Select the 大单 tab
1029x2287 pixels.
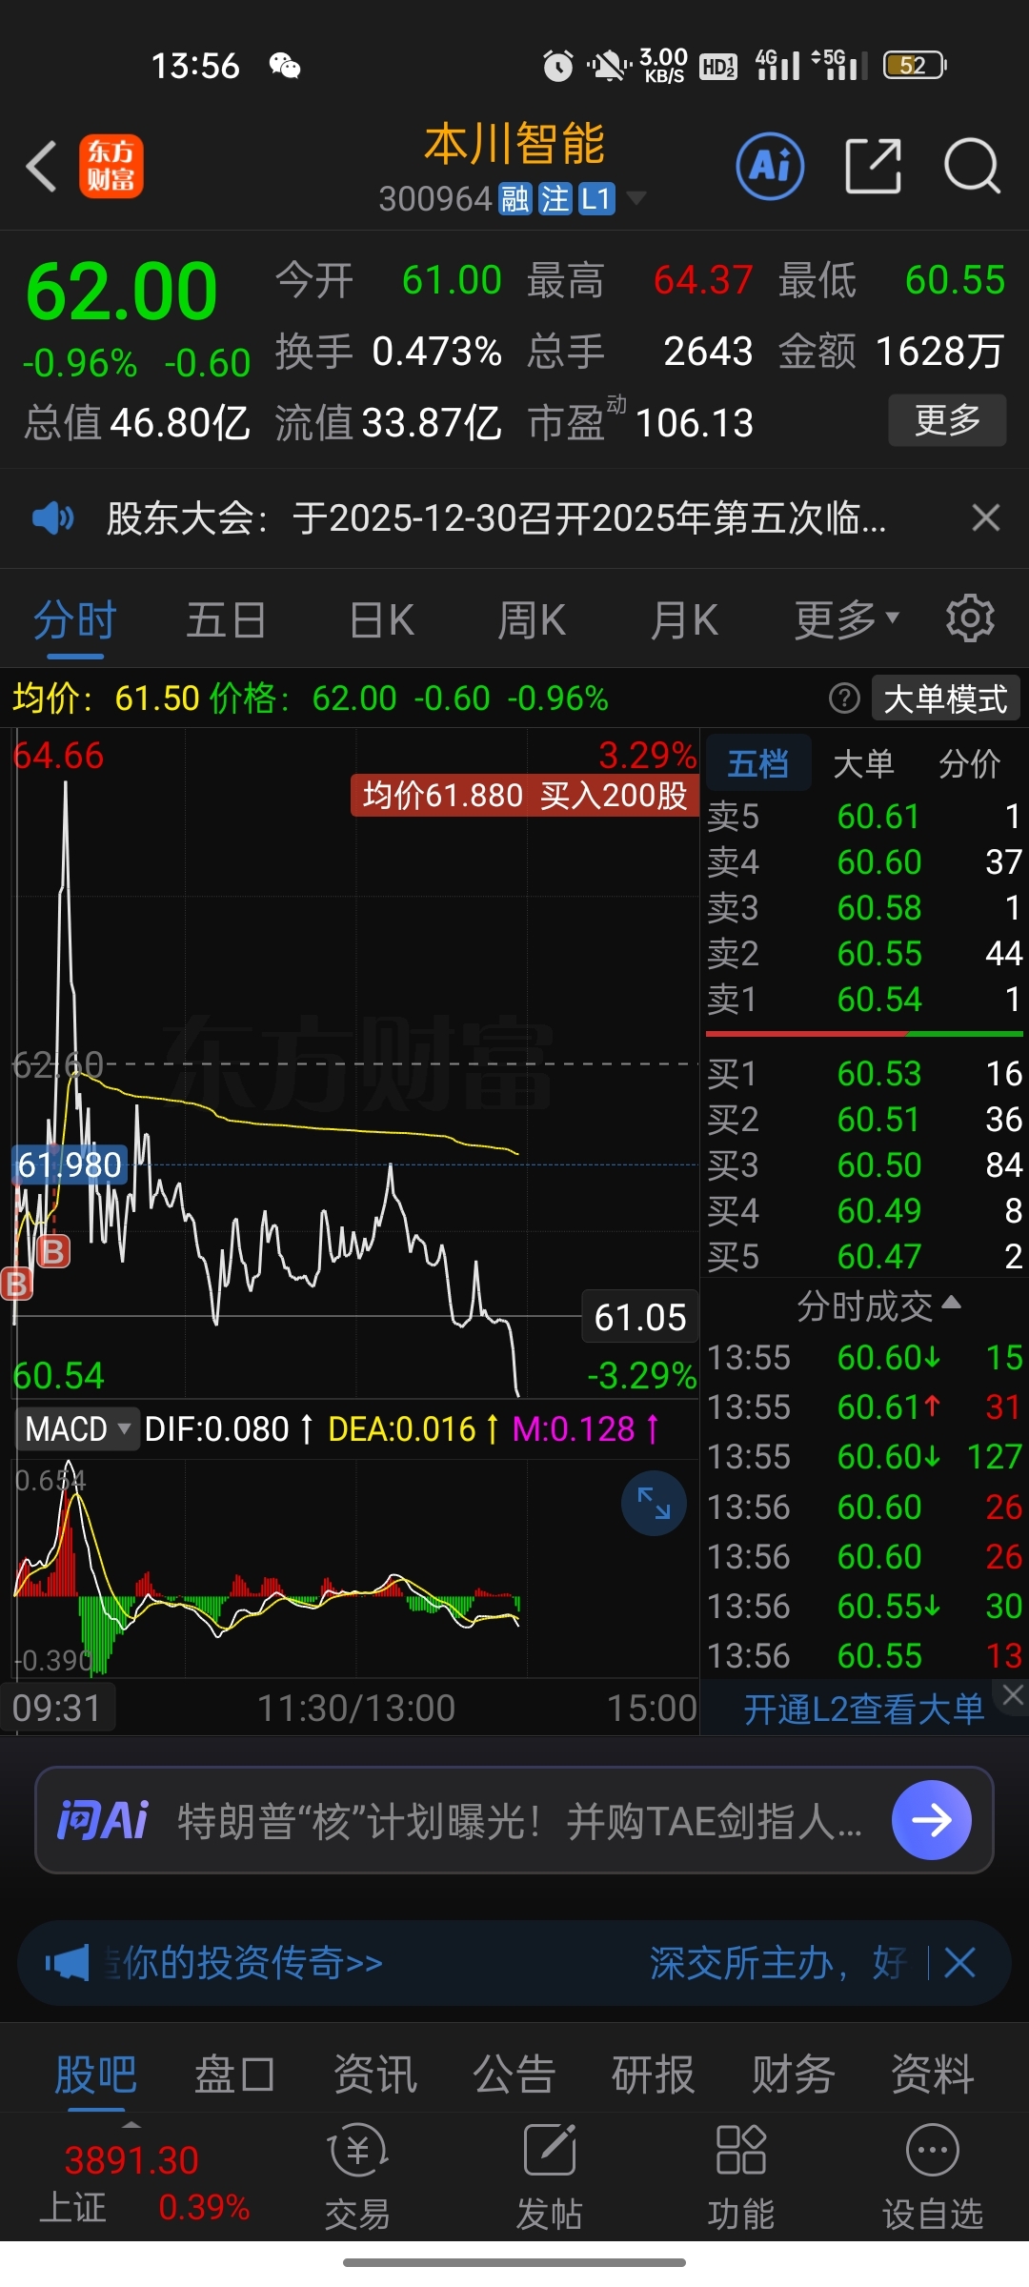click(863, 763)
